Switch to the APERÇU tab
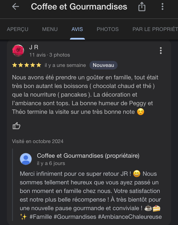178x225 pixels. point(18,29)
